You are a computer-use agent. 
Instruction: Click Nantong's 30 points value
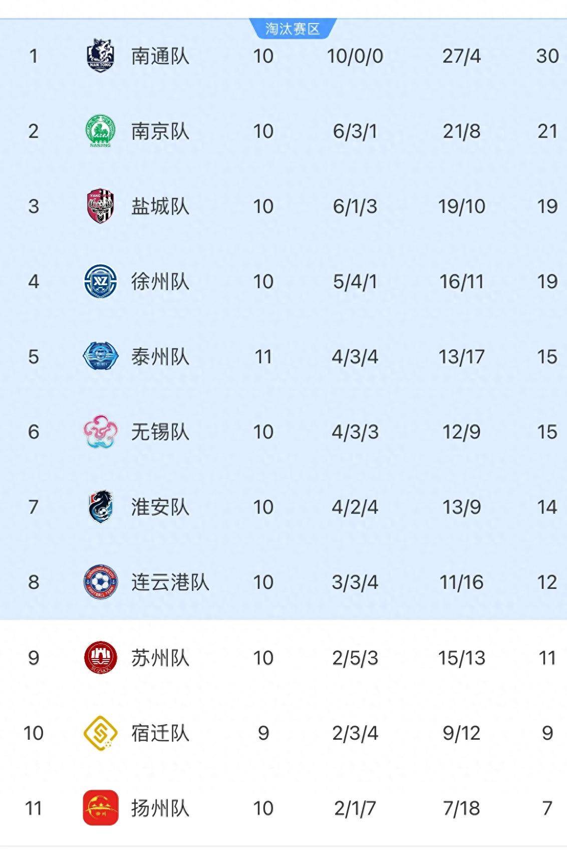[x=547, y=56]
